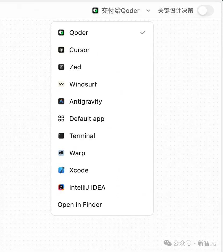Click the 关键设计决策 label

pos(175,10)
